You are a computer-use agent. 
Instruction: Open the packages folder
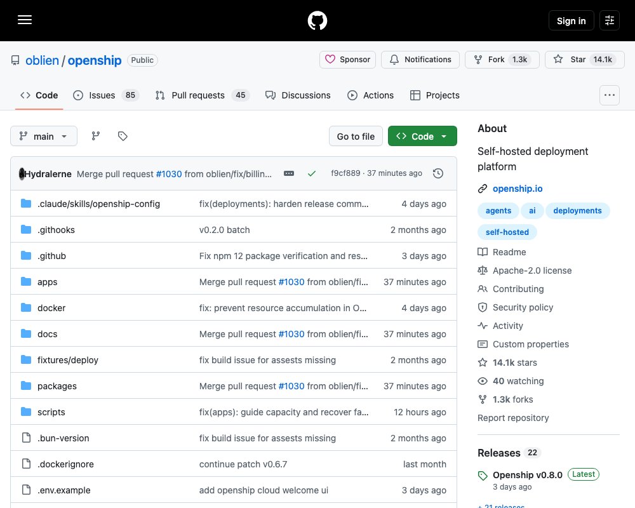pos(57,386)
